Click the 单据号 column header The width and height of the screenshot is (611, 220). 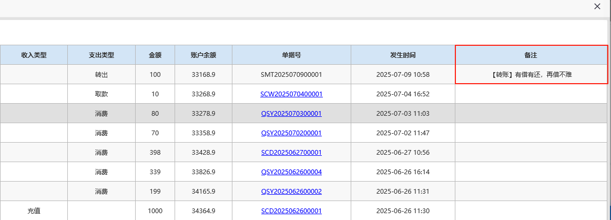point(291,55)
